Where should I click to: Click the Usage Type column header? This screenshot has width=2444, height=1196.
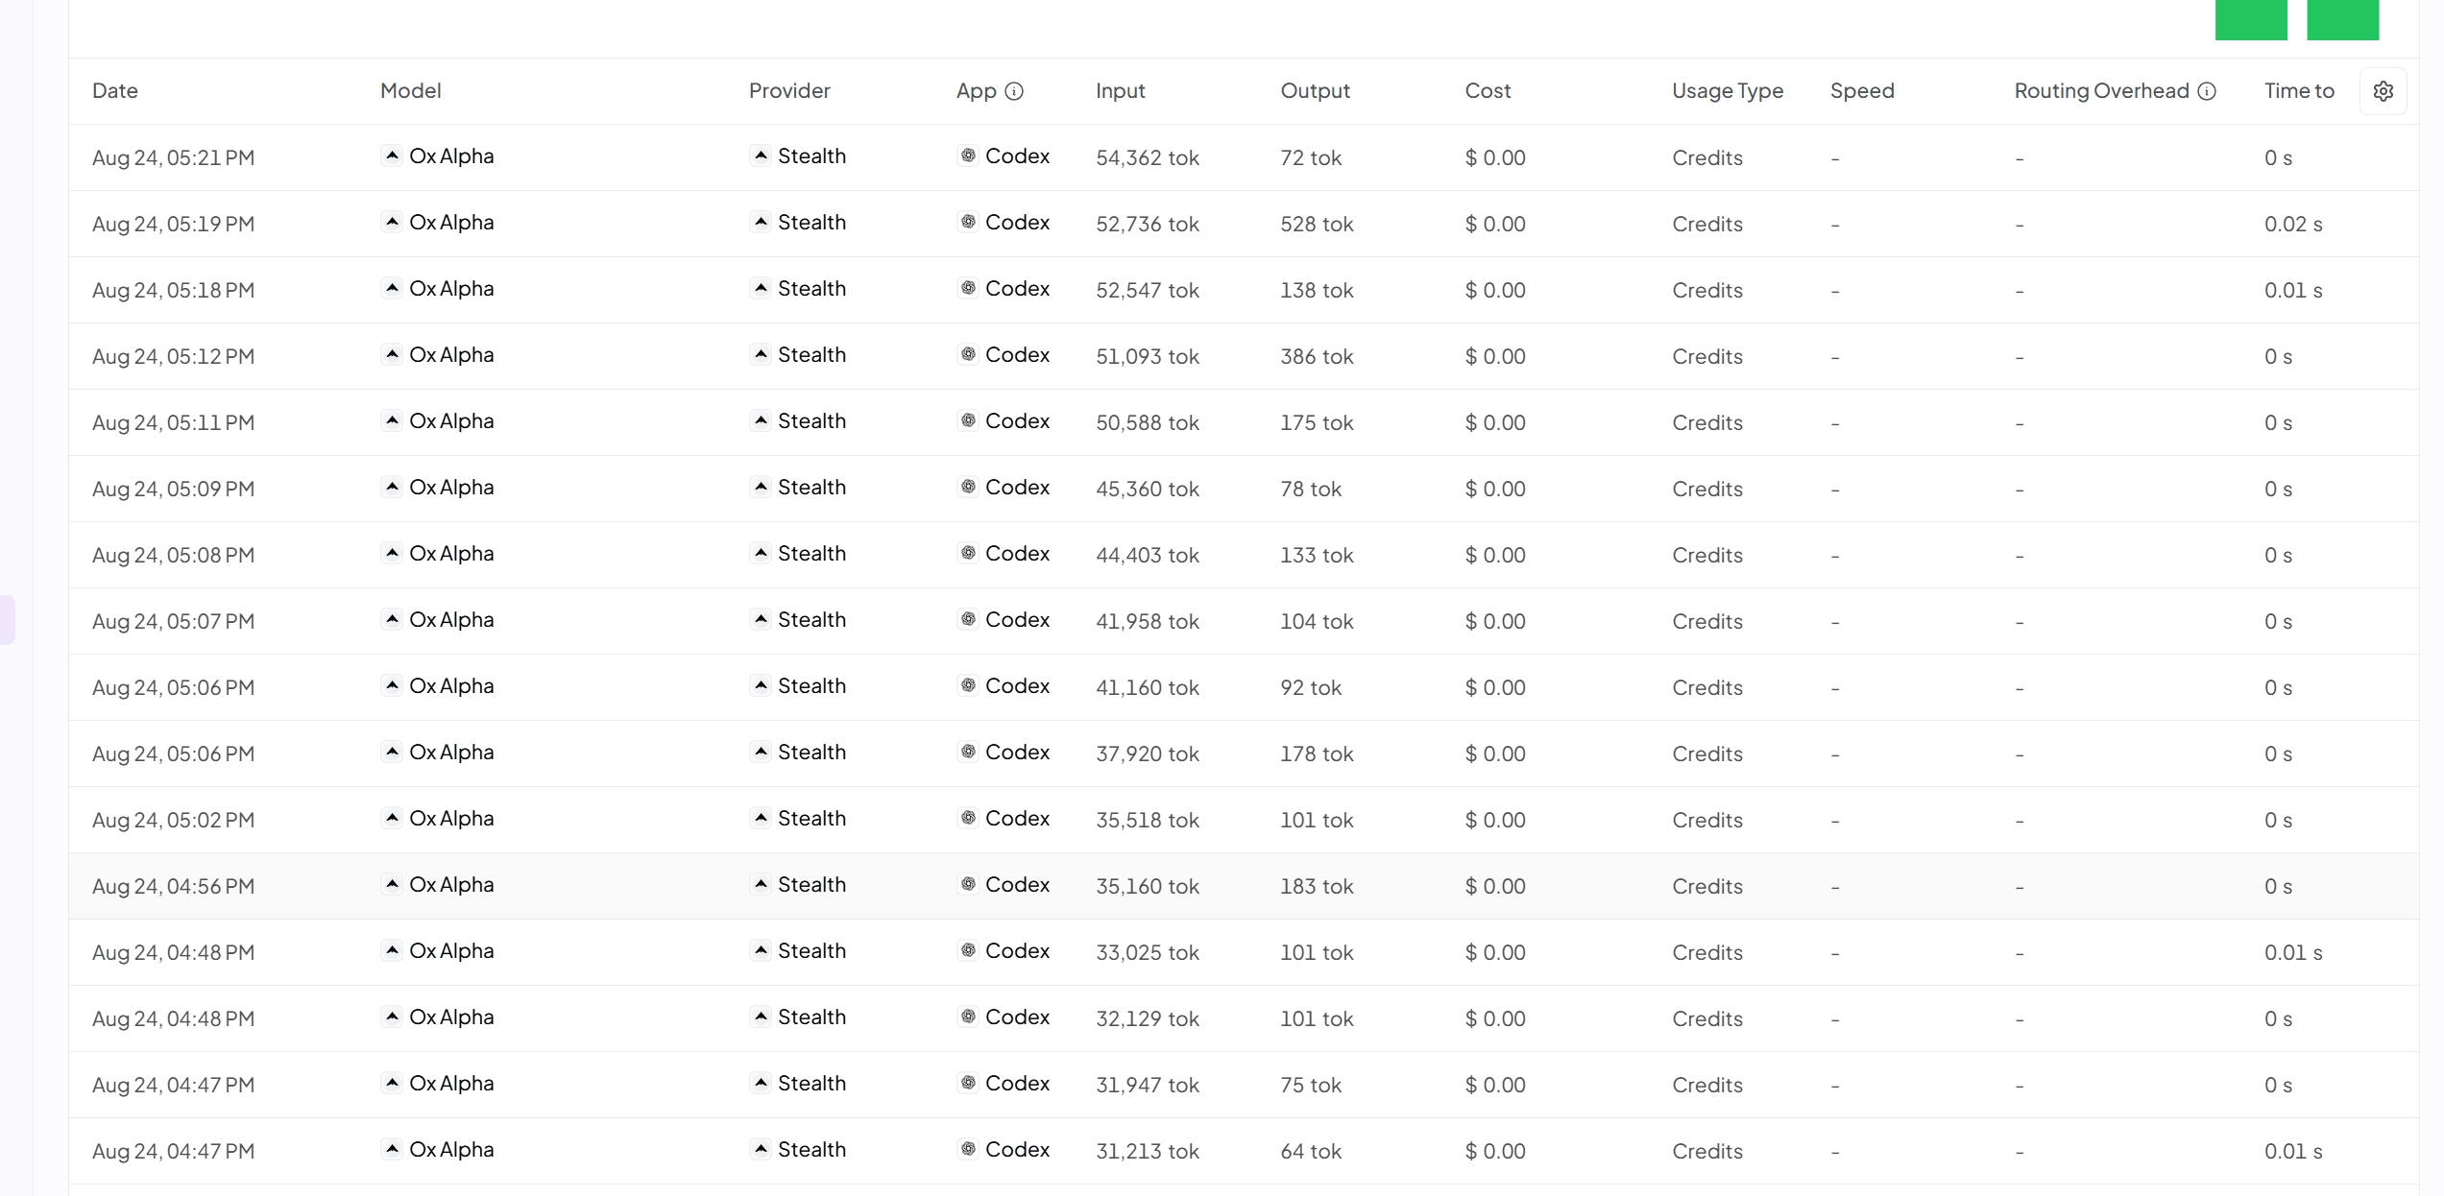coord(1728,91)
